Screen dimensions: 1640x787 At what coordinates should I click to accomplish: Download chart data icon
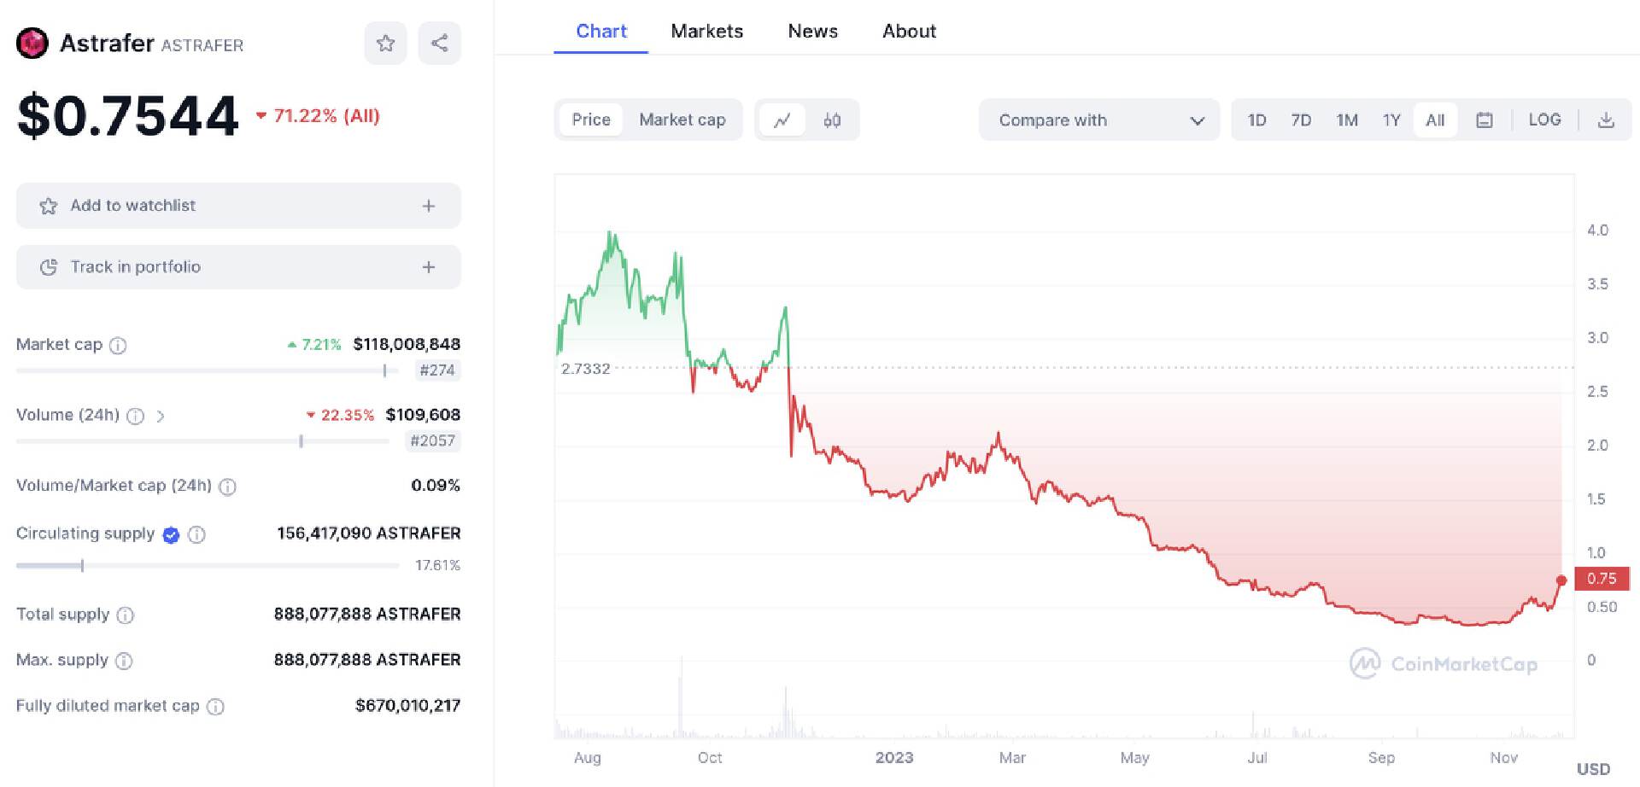[x=1606, y=120]
